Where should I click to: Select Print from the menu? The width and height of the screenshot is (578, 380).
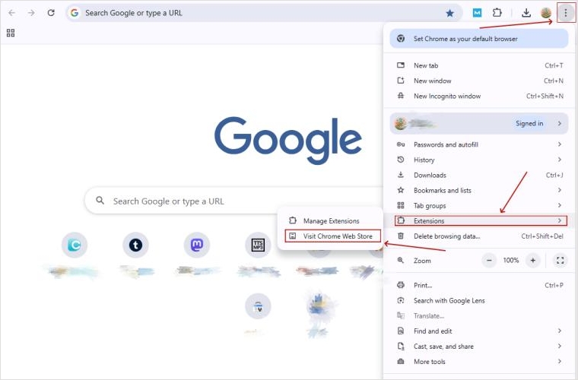click(x=479, y=285)
